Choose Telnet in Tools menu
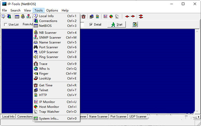Image resolution: width=201 pixels, height=126 pixels. point(56,90)
